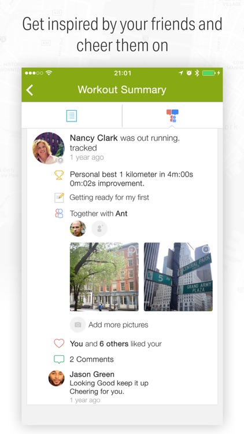Remove the brick building photo

click(x=132, y=249)
